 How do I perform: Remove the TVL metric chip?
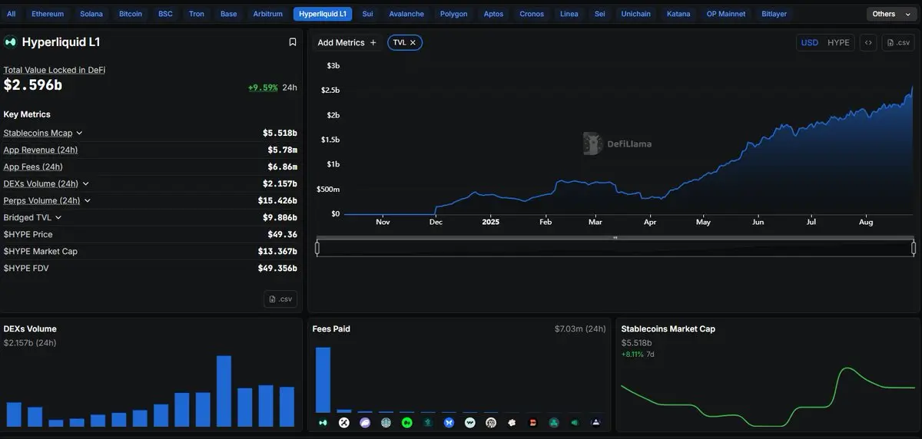pyautogui.click(x=413, y=43)
